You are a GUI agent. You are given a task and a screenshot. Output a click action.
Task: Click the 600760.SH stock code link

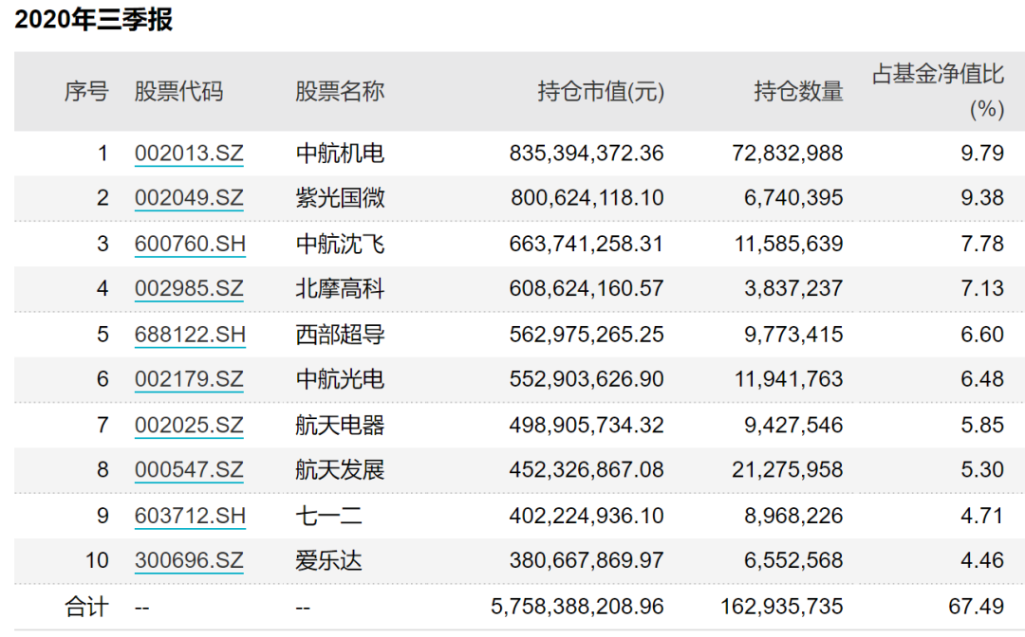pyautogui.click(x=190, y=245)
